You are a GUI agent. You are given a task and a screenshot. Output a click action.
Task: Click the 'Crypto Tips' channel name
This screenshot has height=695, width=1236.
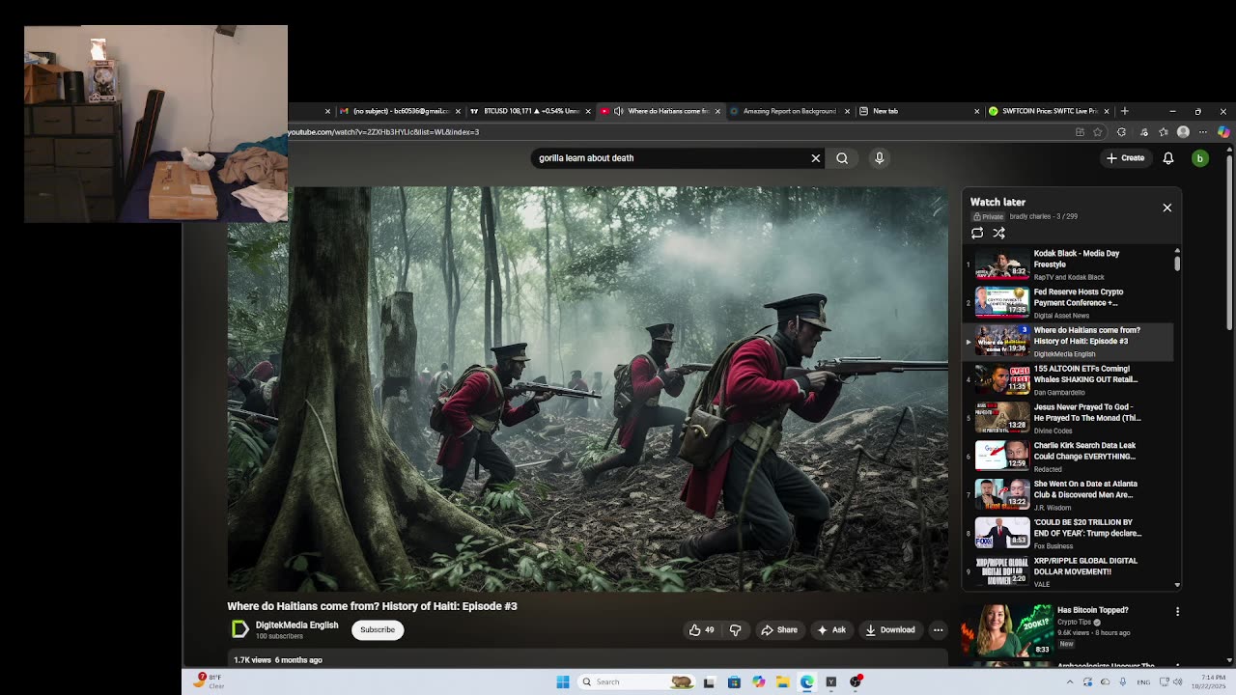[x=1074, y=623]
